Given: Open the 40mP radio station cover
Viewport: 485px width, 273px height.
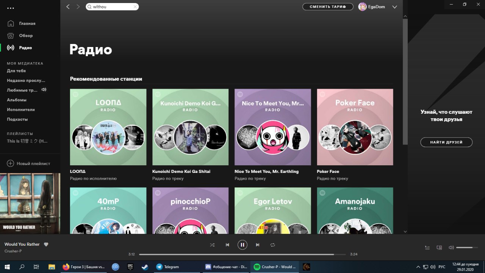Looking at the screenshot, I should coord(108,210).
